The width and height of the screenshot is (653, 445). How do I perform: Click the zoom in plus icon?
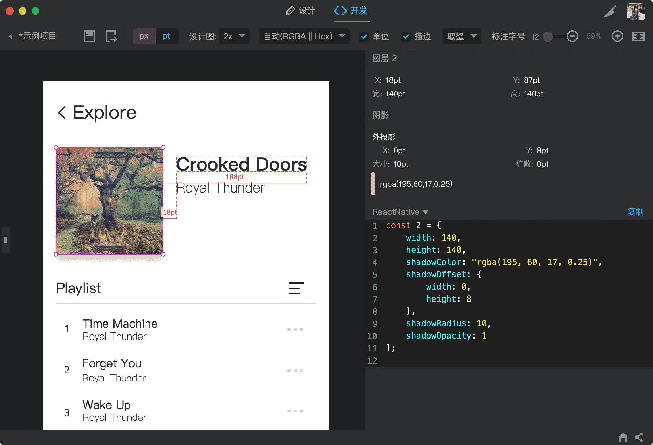(x=617, y=36)
